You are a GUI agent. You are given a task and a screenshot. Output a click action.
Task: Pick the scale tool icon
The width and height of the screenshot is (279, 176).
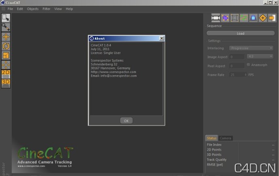6,55
